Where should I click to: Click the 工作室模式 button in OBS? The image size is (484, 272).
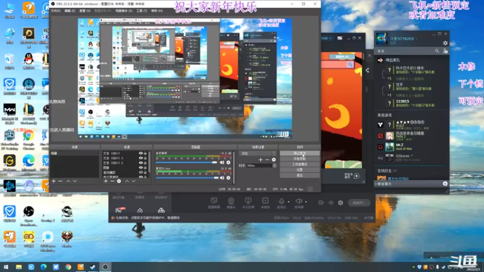point(299,164)
